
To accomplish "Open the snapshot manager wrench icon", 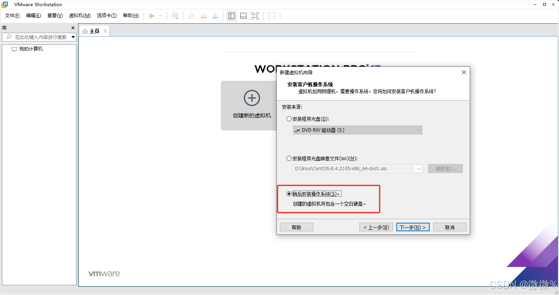I will (x=215, y=16).
